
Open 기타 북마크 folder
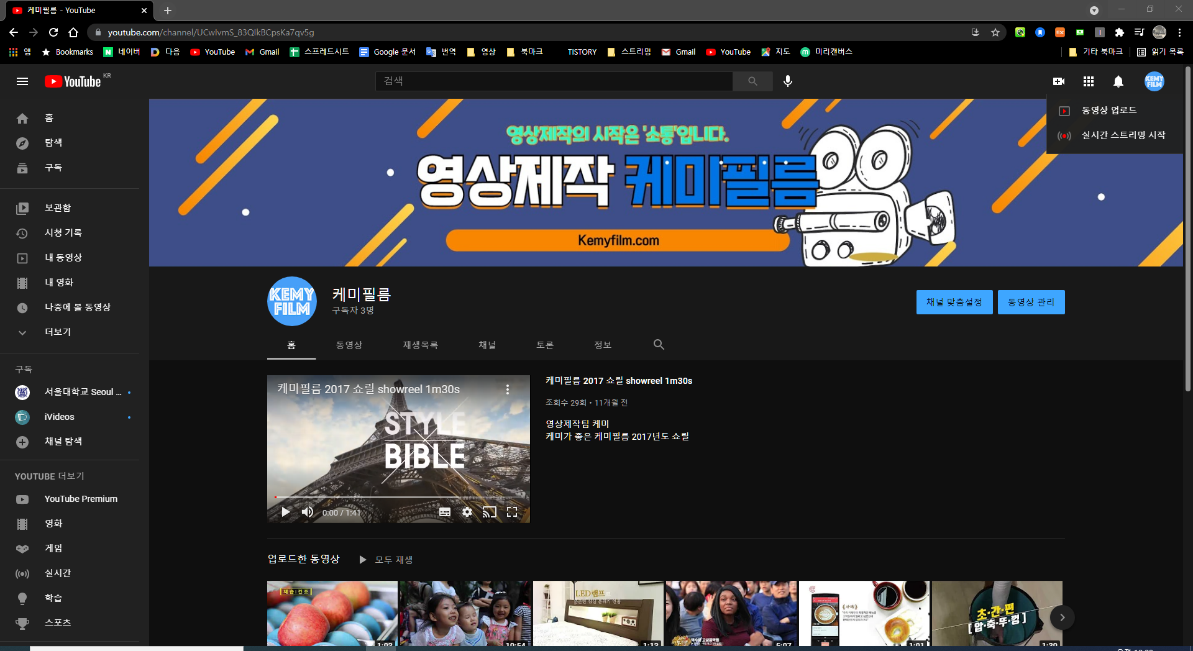1096,52
